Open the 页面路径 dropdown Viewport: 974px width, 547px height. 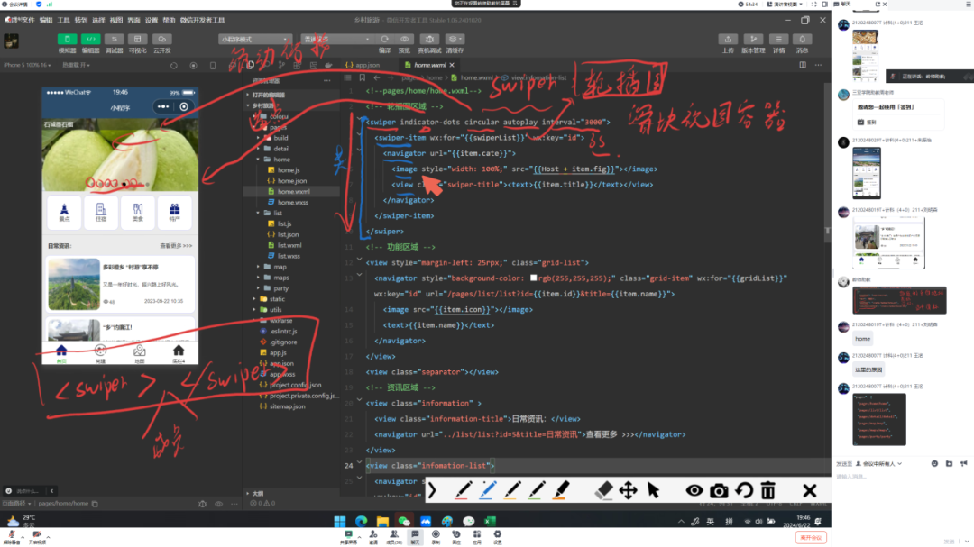17,504
